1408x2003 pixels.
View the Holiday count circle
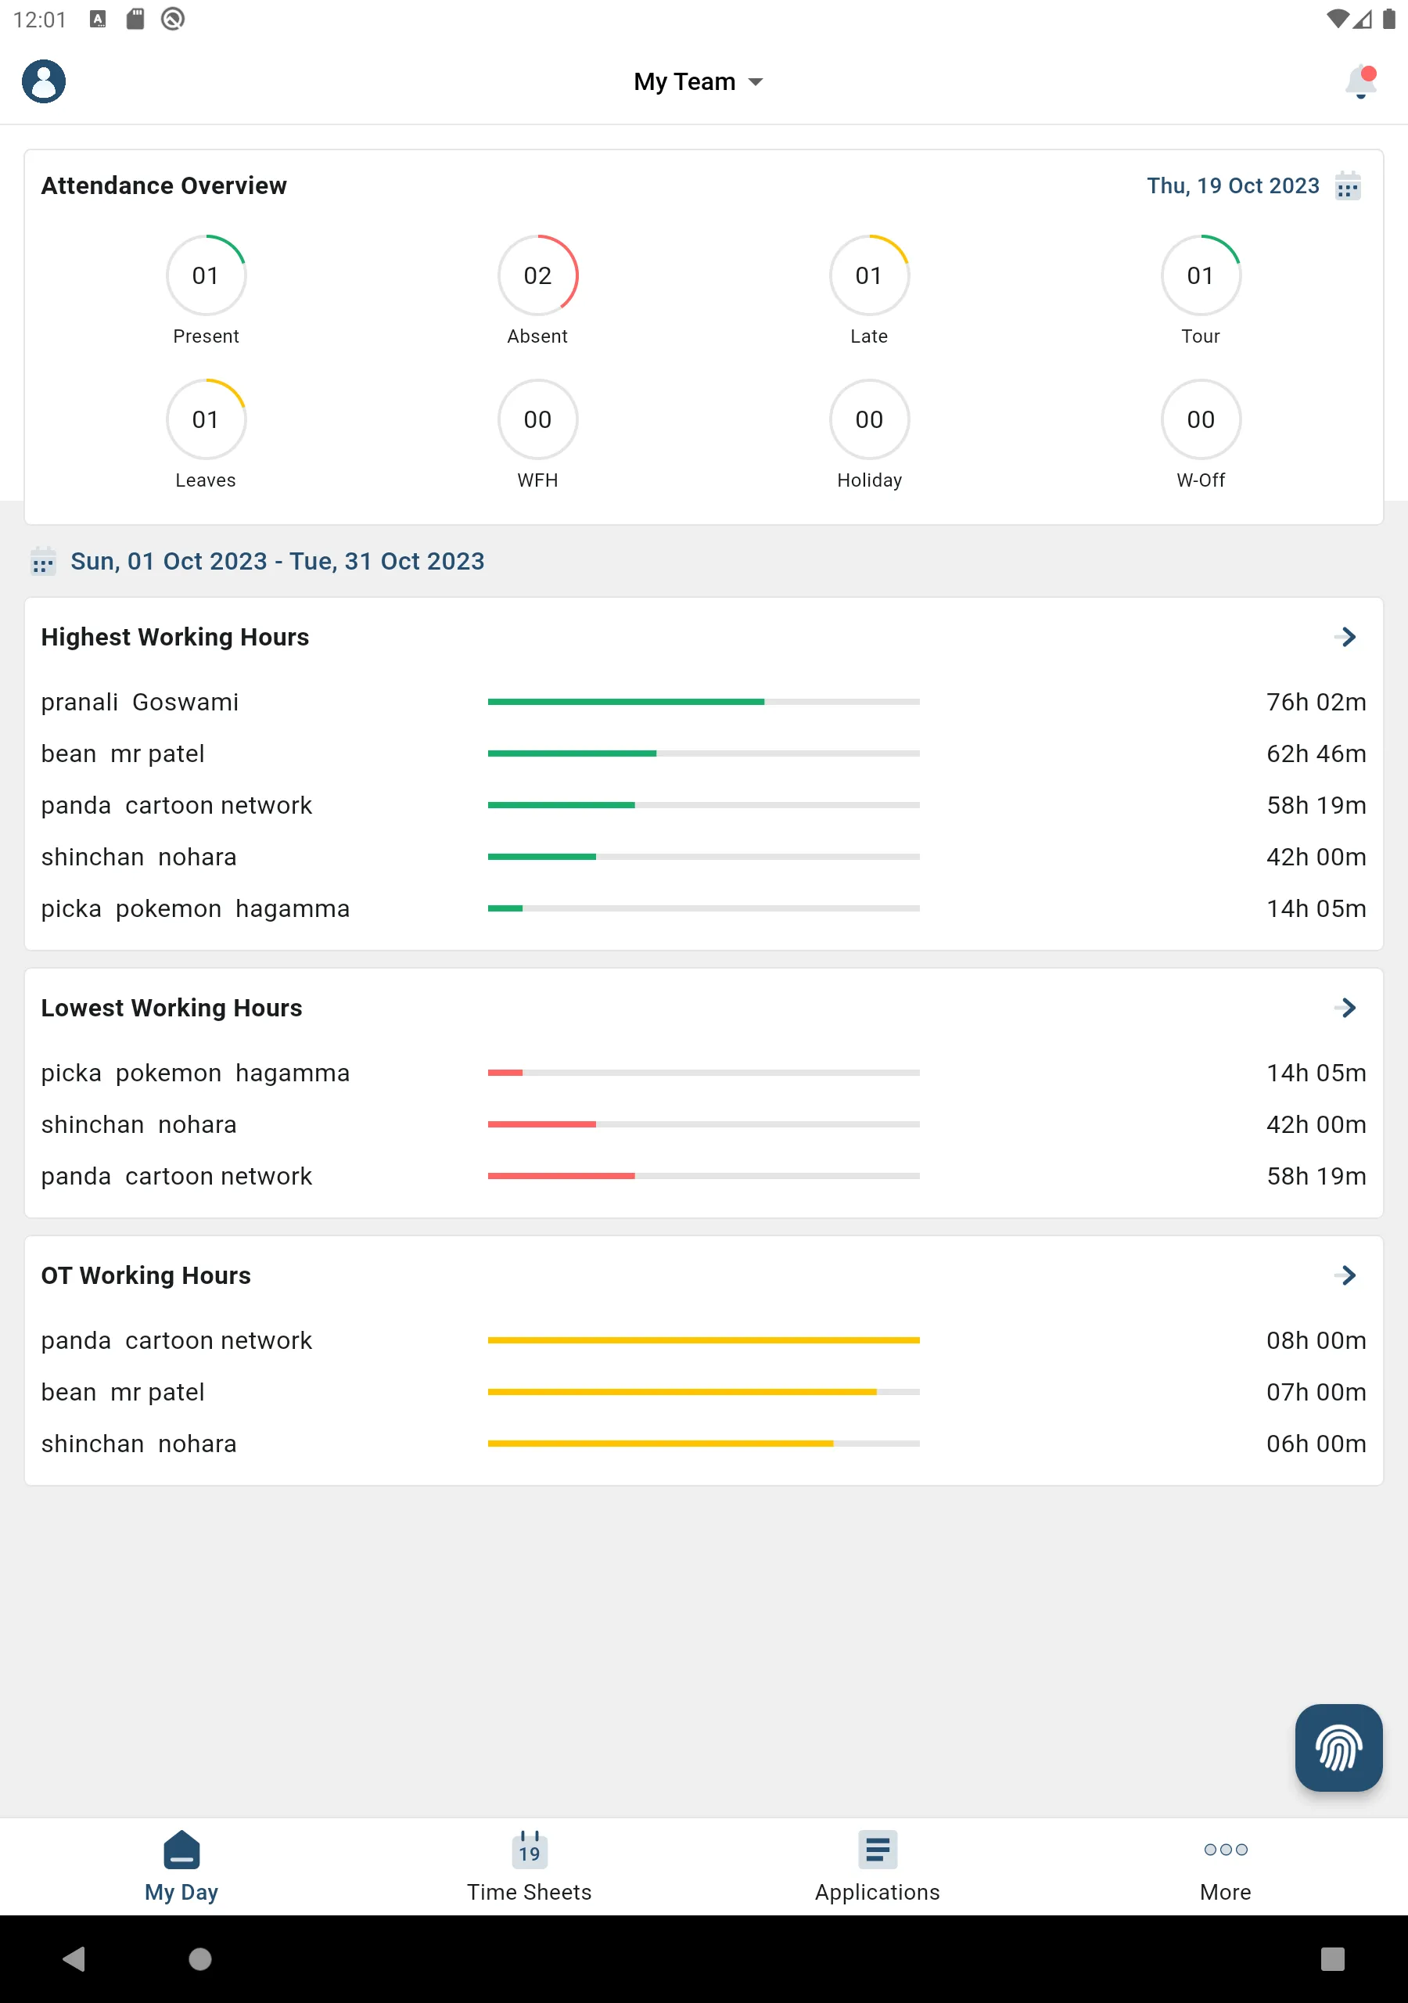click(869, 419)
